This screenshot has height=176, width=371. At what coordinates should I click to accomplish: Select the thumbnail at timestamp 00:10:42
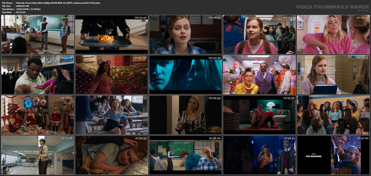112,35
